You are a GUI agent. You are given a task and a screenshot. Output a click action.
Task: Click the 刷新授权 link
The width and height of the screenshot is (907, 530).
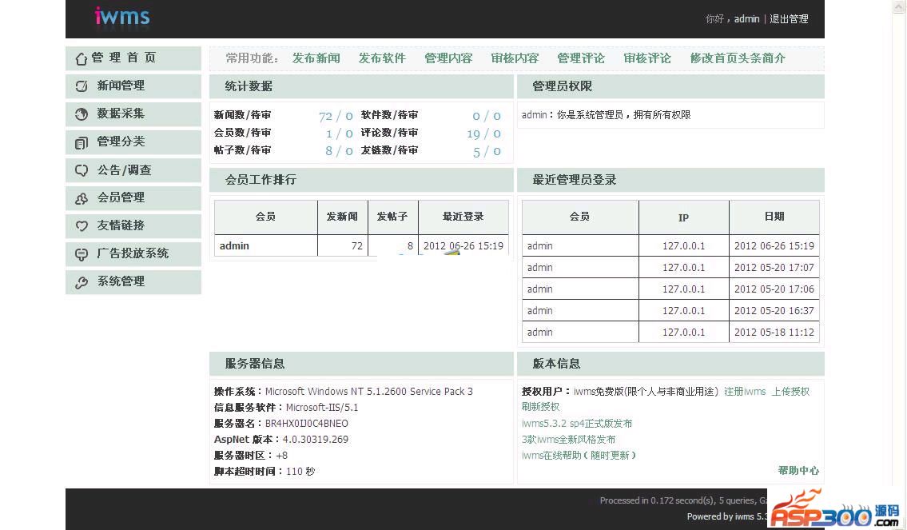click(540, 407)
